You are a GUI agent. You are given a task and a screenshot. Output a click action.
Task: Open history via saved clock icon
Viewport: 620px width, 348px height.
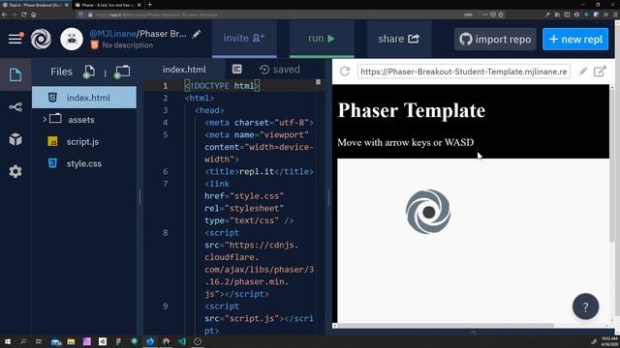264,70
